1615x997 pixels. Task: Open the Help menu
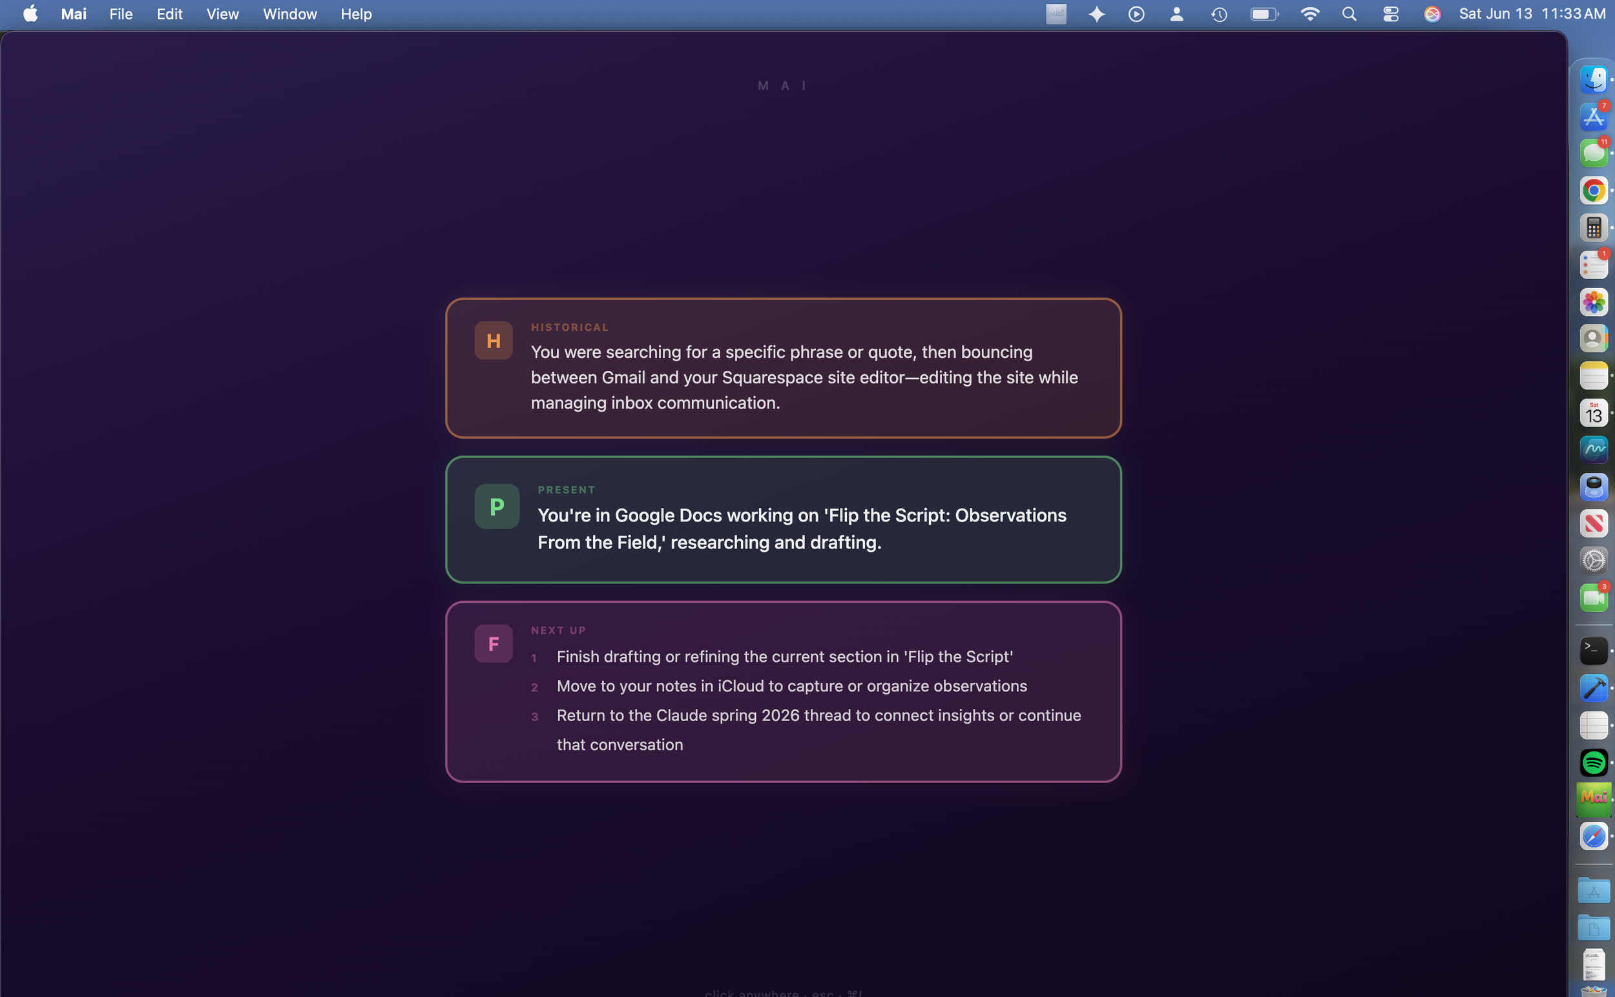(x=356, y=14)
